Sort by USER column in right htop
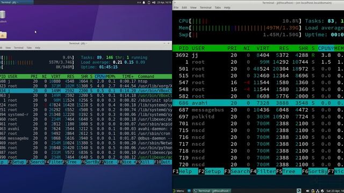344x193 pixels. click(198, 48)
